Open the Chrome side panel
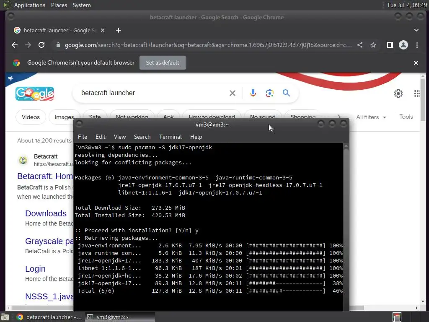Screen dimensions: 429x322 click(390, 45)
